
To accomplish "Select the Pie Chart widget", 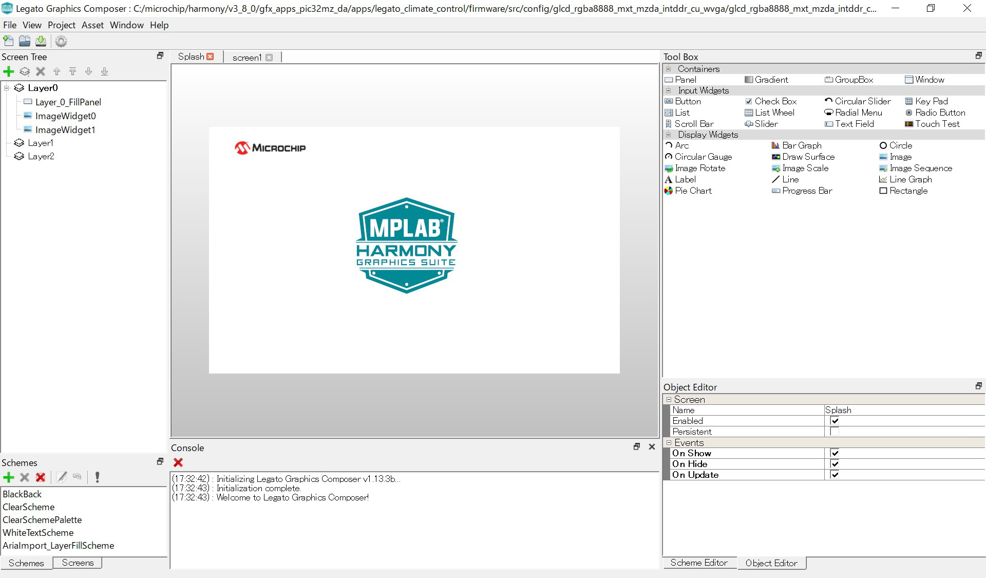I will click(688, 191).
